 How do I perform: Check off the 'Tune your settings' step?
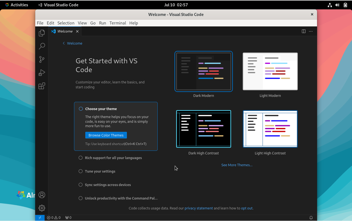click(80, 171)
